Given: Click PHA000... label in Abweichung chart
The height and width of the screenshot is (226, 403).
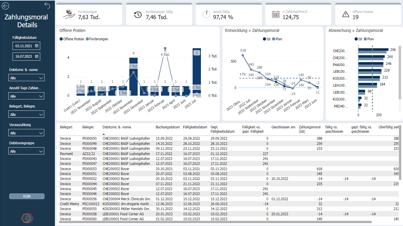Looking at the screenshot, I should pos(340,65).
